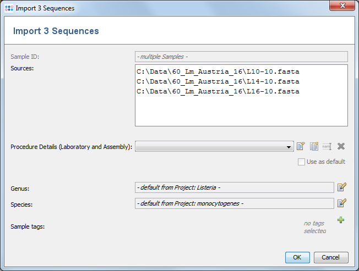The width and height of the screenshot is (359, 271).
Task: Confirm the import with OK
Action: coord(297,257)
